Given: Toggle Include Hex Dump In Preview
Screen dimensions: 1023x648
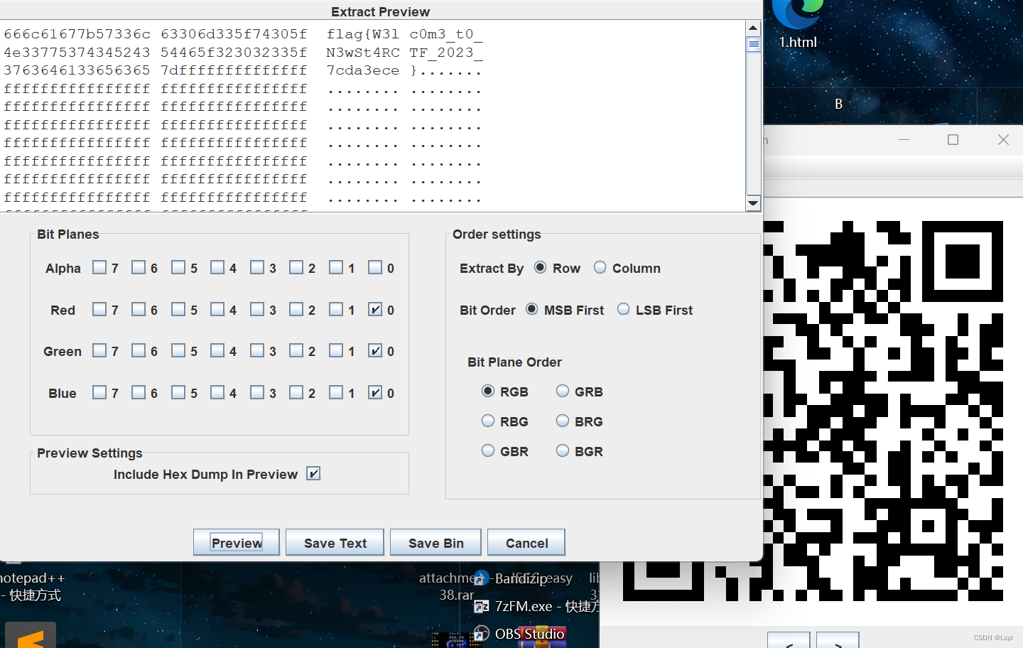Looking at the screenshot, I should tap(313, 474).
